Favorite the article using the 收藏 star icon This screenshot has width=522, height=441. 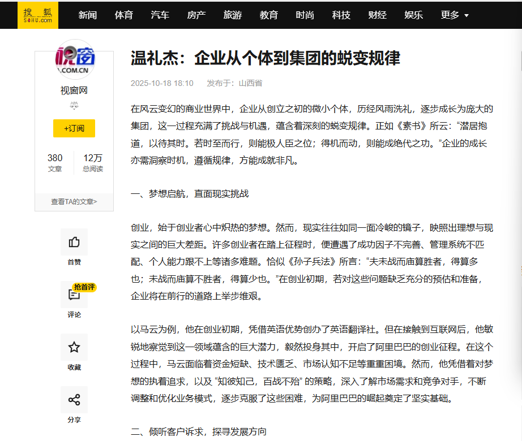[74, 348]
